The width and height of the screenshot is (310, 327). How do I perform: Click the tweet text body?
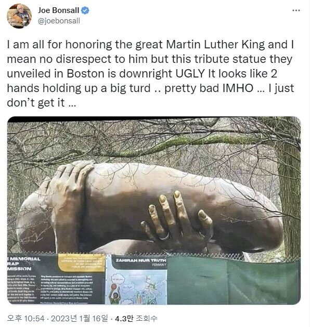(x=150, y=73)
